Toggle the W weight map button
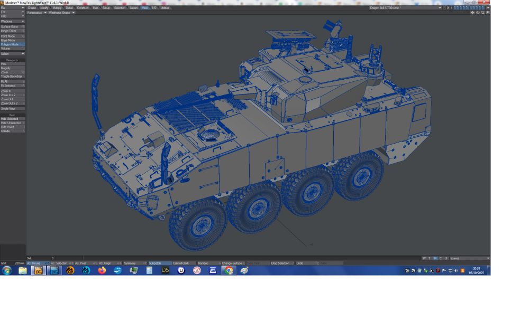This screenshot has height=330, width=529. tap(424, 258)
